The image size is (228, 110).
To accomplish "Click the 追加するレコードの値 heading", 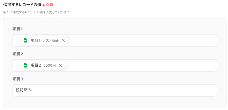I will 22,5.
